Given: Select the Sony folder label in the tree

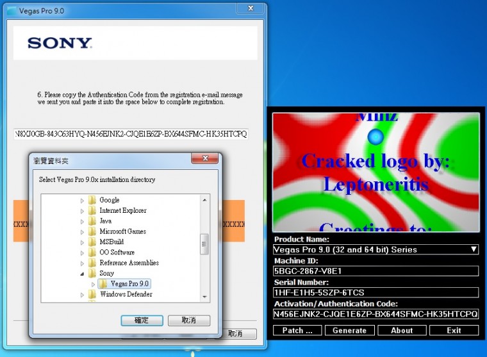Looking at the screenshot, I should [106, 273].
